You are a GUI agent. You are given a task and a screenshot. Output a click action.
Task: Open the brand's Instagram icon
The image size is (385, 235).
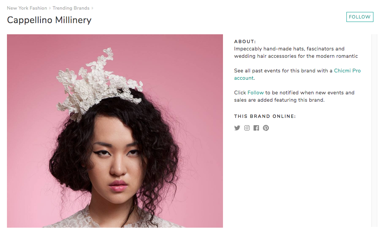[x=247, y=128]
